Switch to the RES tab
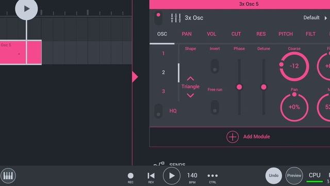This screenshot has width=330, height=186. 261,34
